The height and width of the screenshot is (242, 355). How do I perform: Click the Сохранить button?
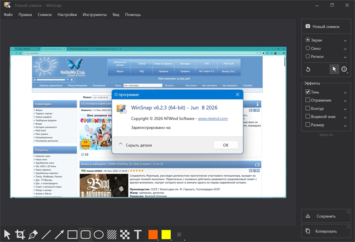(326, 216)
